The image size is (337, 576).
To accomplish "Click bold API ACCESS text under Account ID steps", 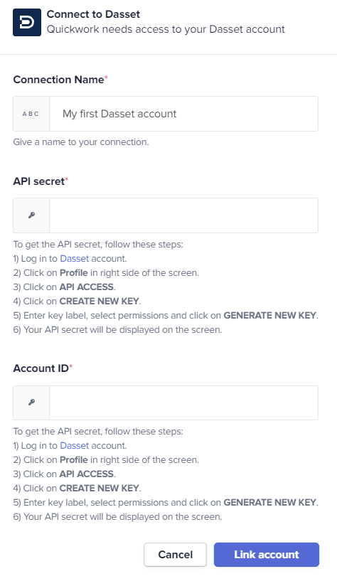I will pos(87,474).
